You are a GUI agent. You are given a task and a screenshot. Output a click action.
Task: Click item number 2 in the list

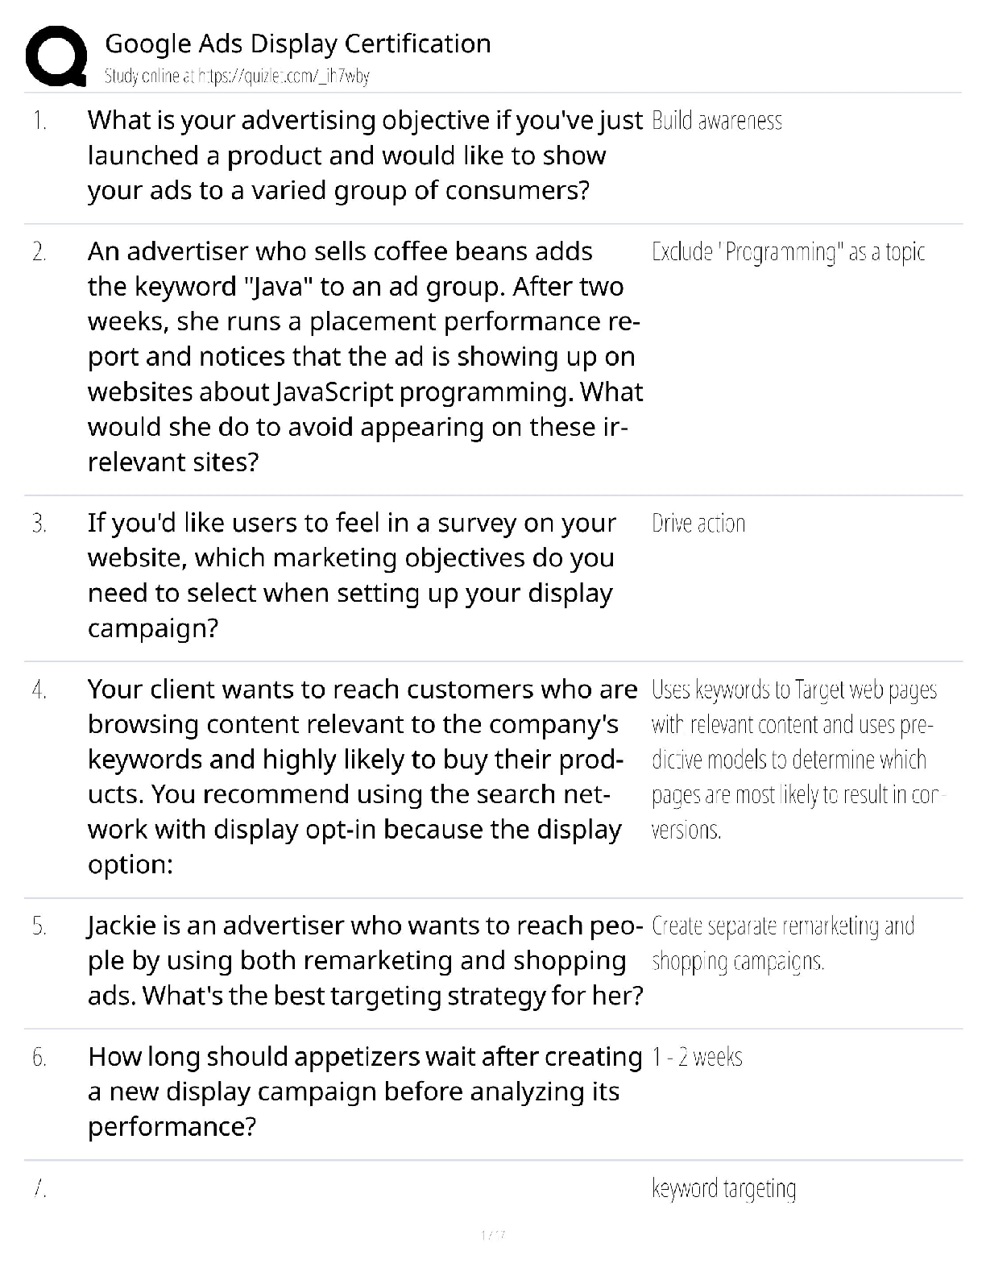[x=39, y=252]
